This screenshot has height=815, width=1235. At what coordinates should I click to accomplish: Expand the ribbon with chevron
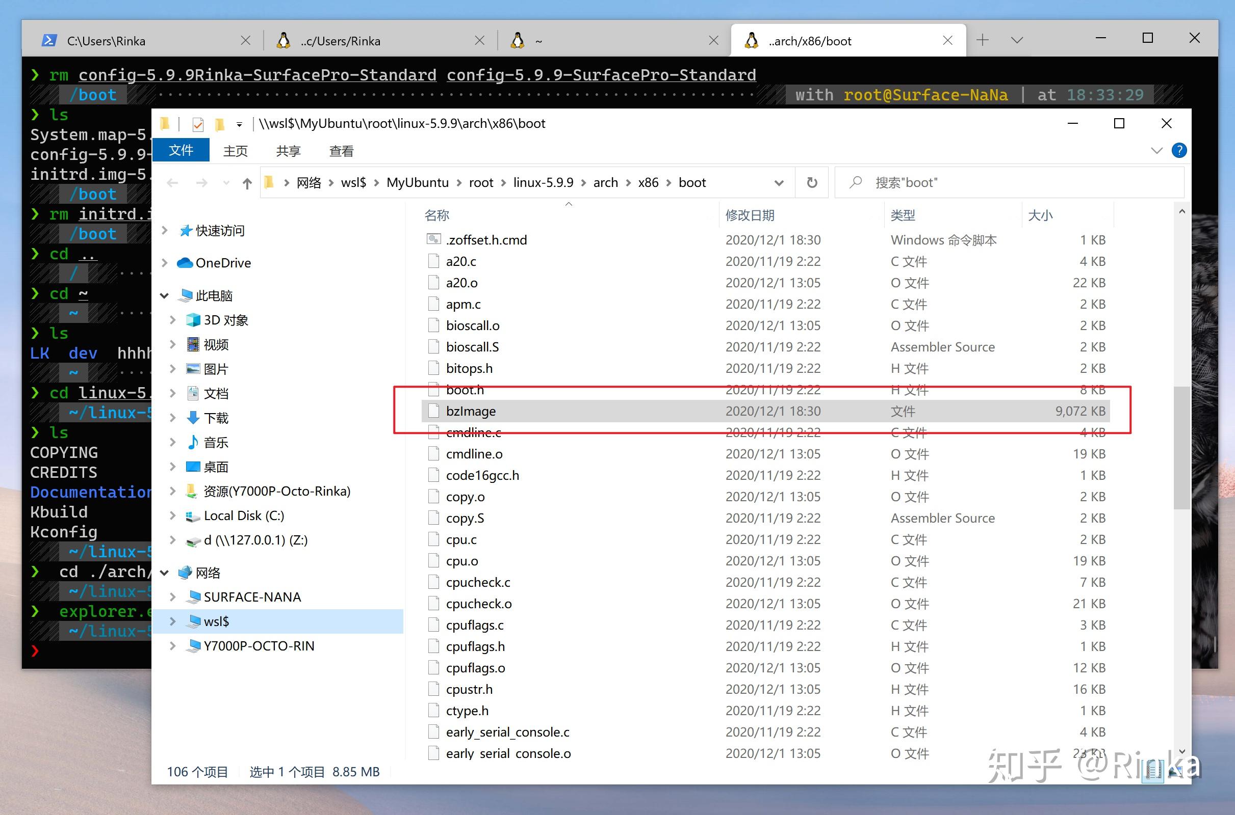click(x=1156, y=151)
